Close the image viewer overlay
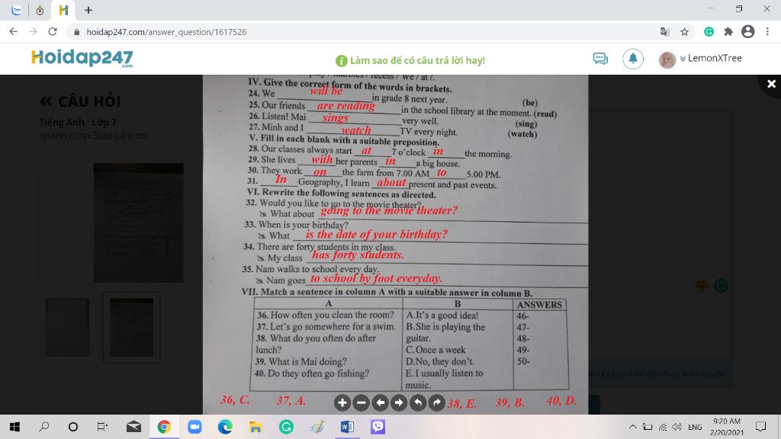The width and height of the screenshot is (781, 439). pyautogui.click(x=771, y=84)
